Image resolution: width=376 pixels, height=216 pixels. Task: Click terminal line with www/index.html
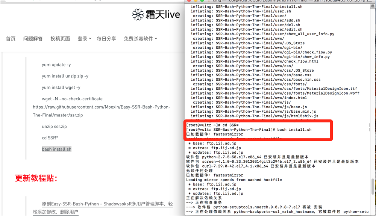[249, 98]
